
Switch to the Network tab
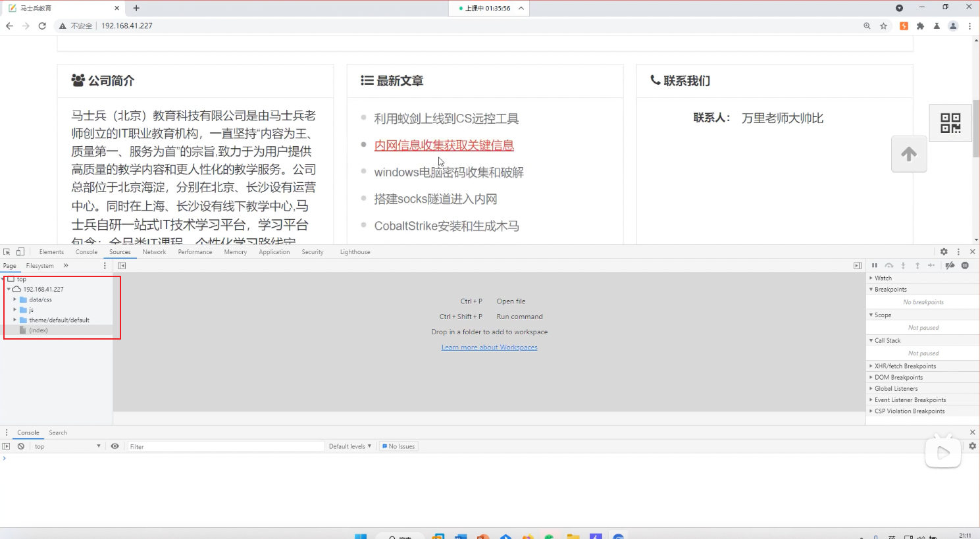154,252
